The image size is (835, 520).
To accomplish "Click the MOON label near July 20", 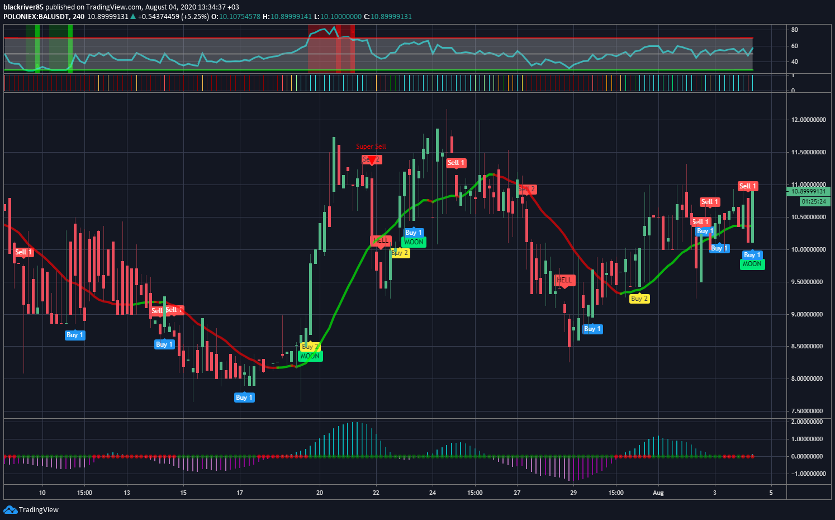I will [310, 356].
